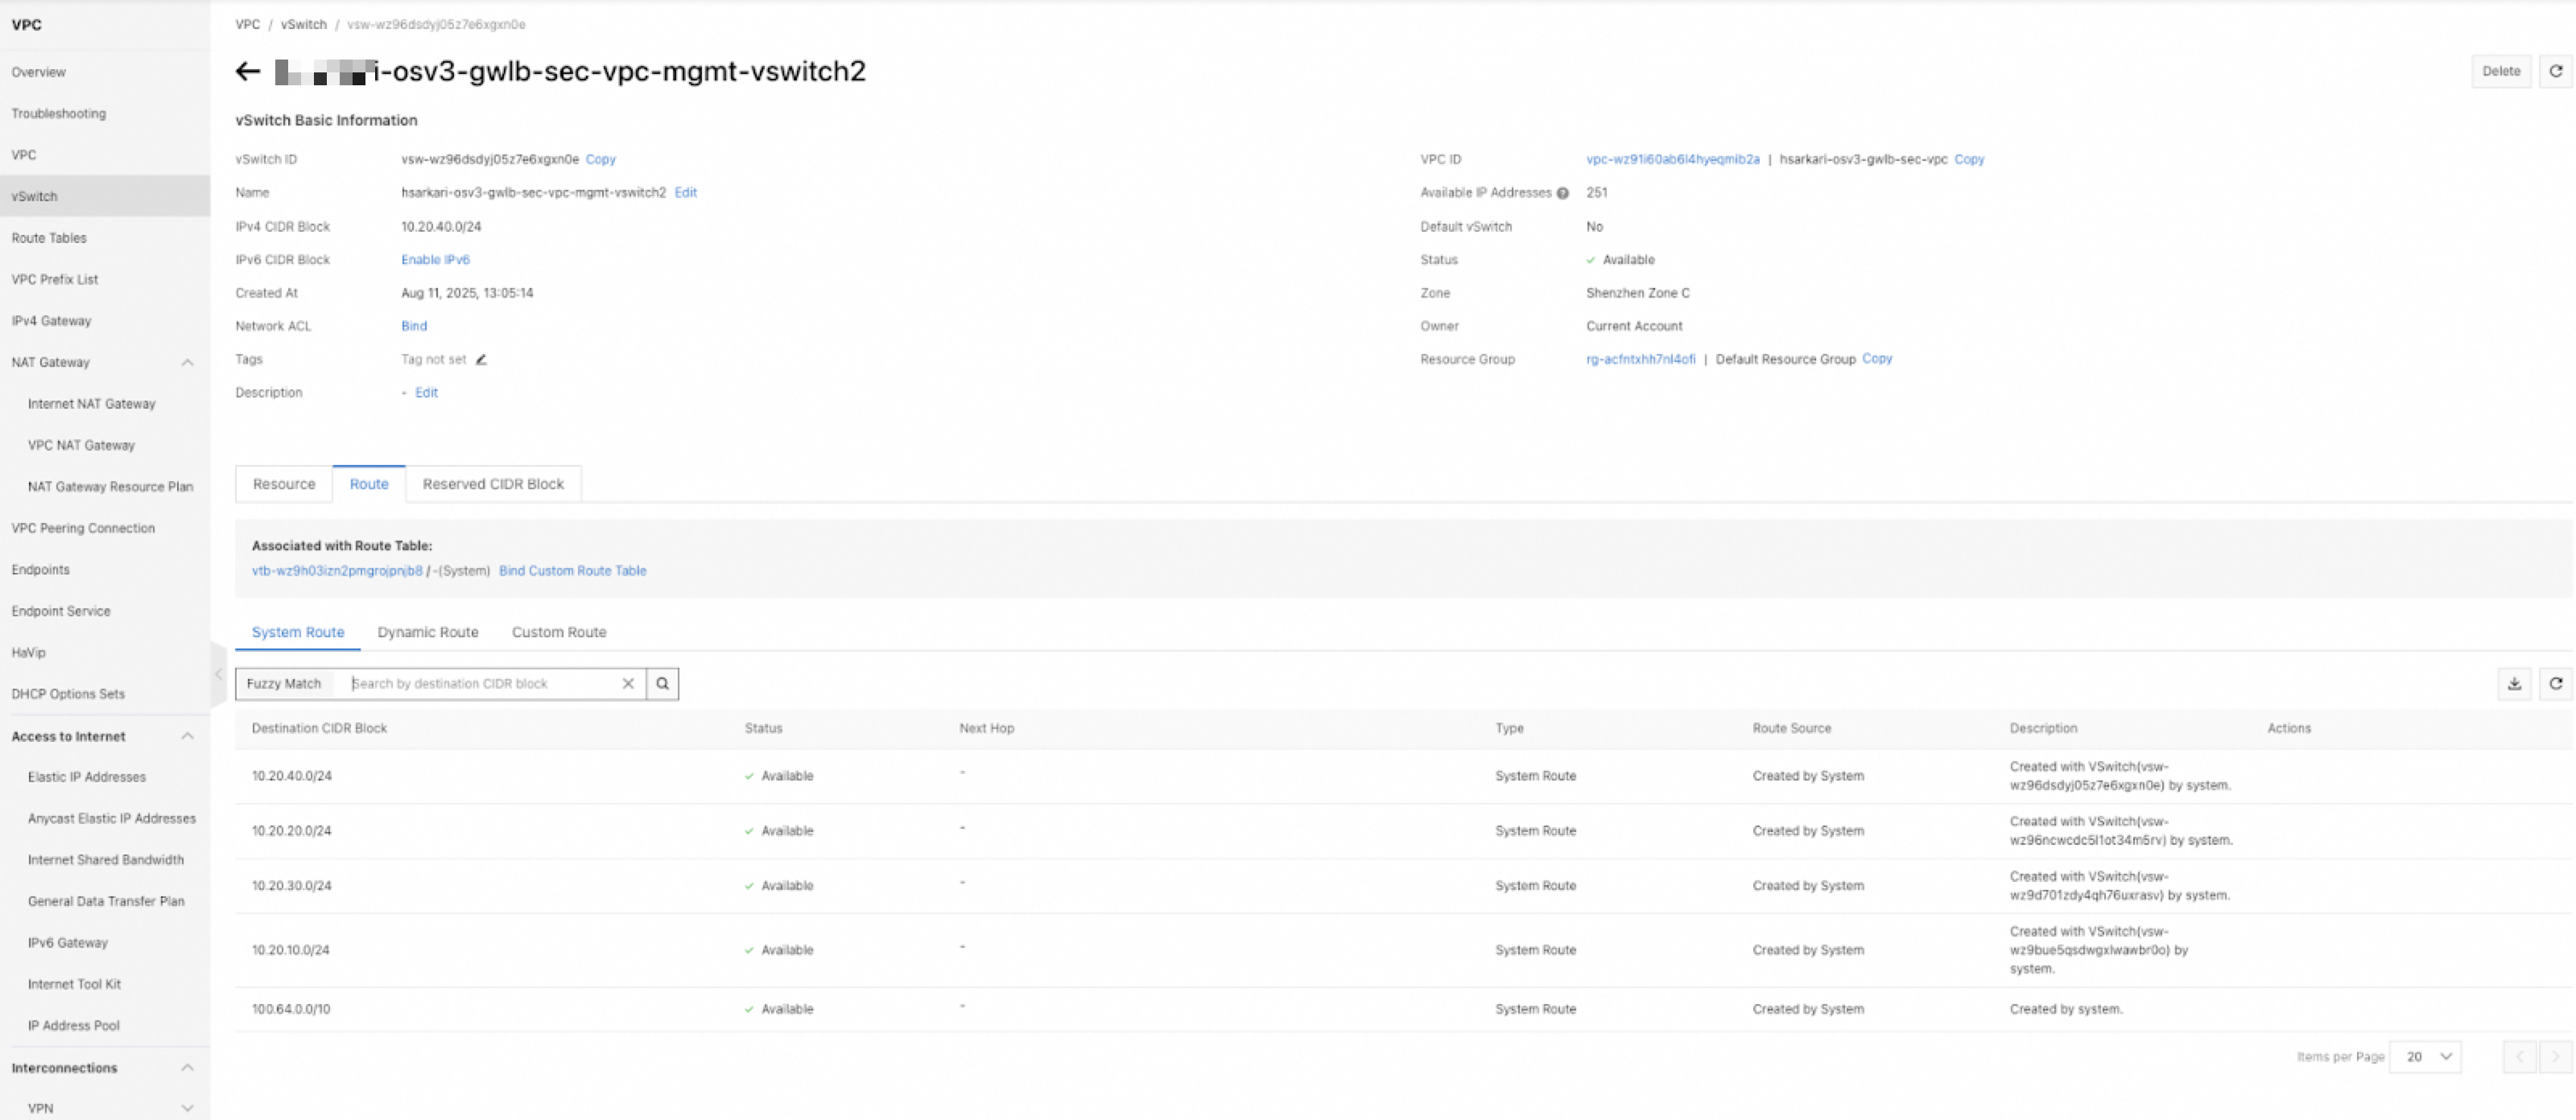Click the search magnifier icon for routes

click(x=662, y=685)
